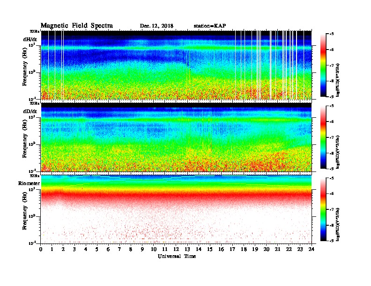Click the '-9' value on Riometer color scale
This screenshot has width=371, height=286.
(x=332, y=241)
